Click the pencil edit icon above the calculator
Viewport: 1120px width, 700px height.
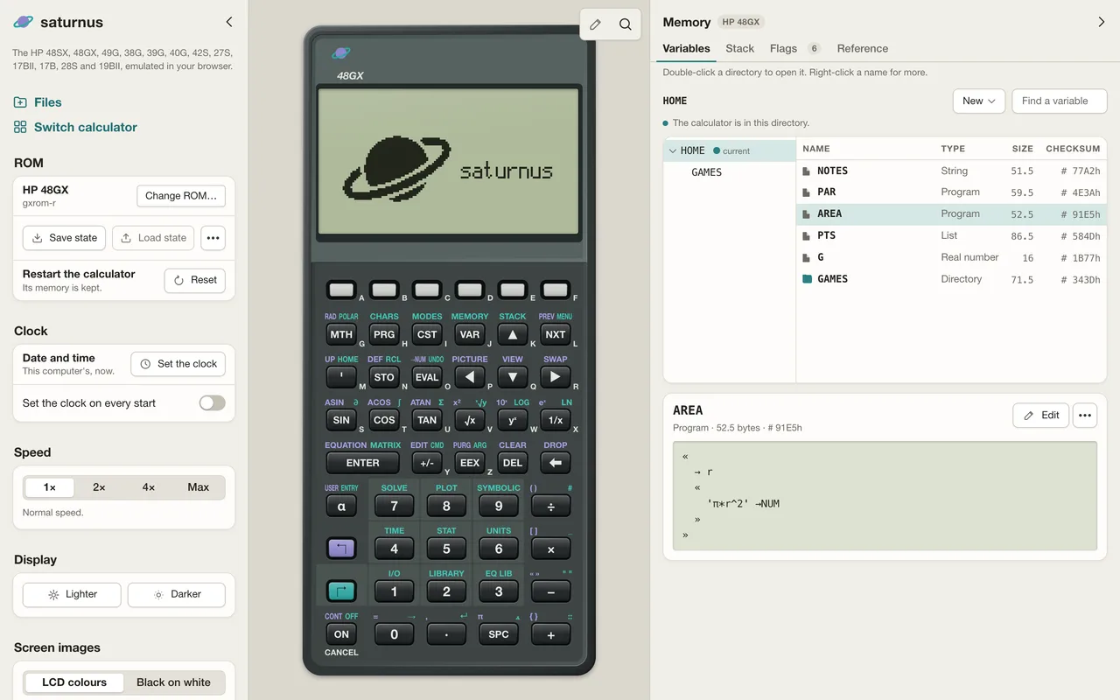pyautogui.click(x=595, y=24)
